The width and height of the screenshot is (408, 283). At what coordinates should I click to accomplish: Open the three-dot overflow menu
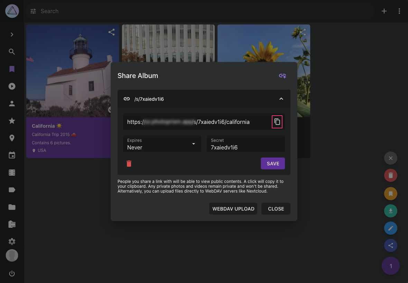click(399, 11)
